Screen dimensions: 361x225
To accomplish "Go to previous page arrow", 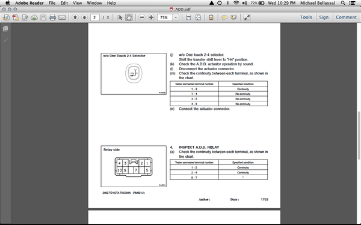I will tap(75, 17).
